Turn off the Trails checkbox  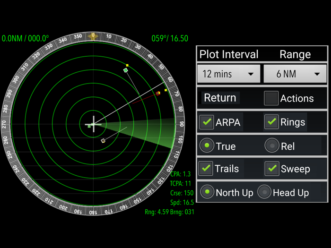pos(206,169)
